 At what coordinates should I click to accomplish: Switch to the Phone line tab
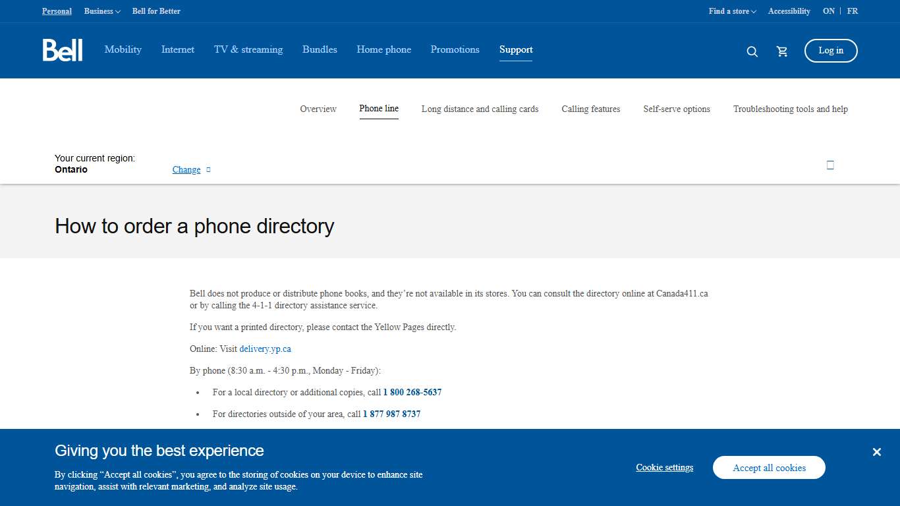[x=379, y=109]
